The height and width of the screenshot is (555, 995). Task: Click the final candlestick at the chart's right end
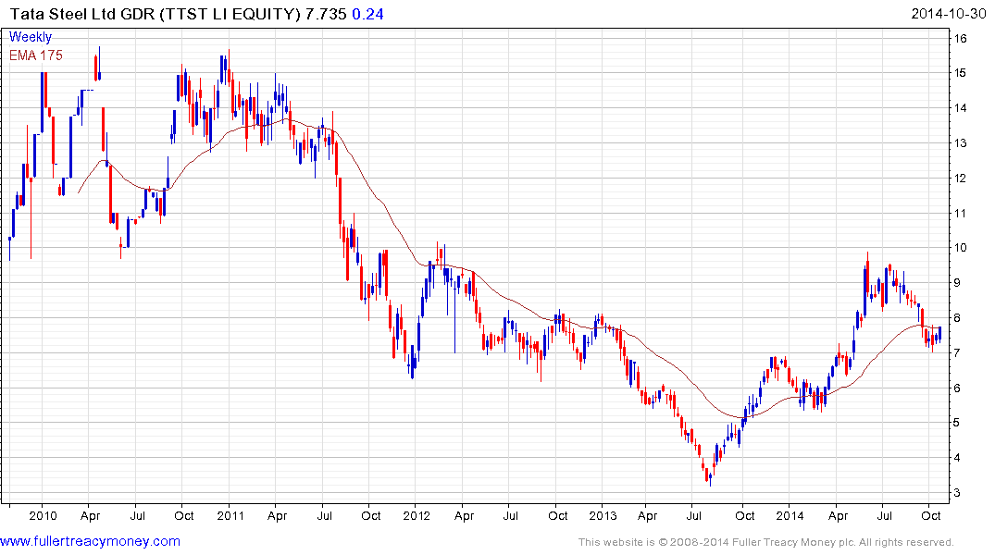pyautogui.click(x=939, y=334)
